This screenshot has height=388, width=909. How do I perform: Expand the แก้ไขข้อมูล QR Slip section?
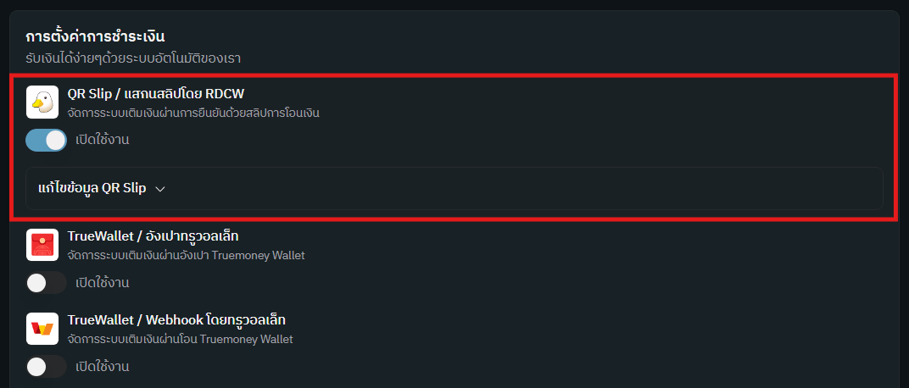coord(93,189)
